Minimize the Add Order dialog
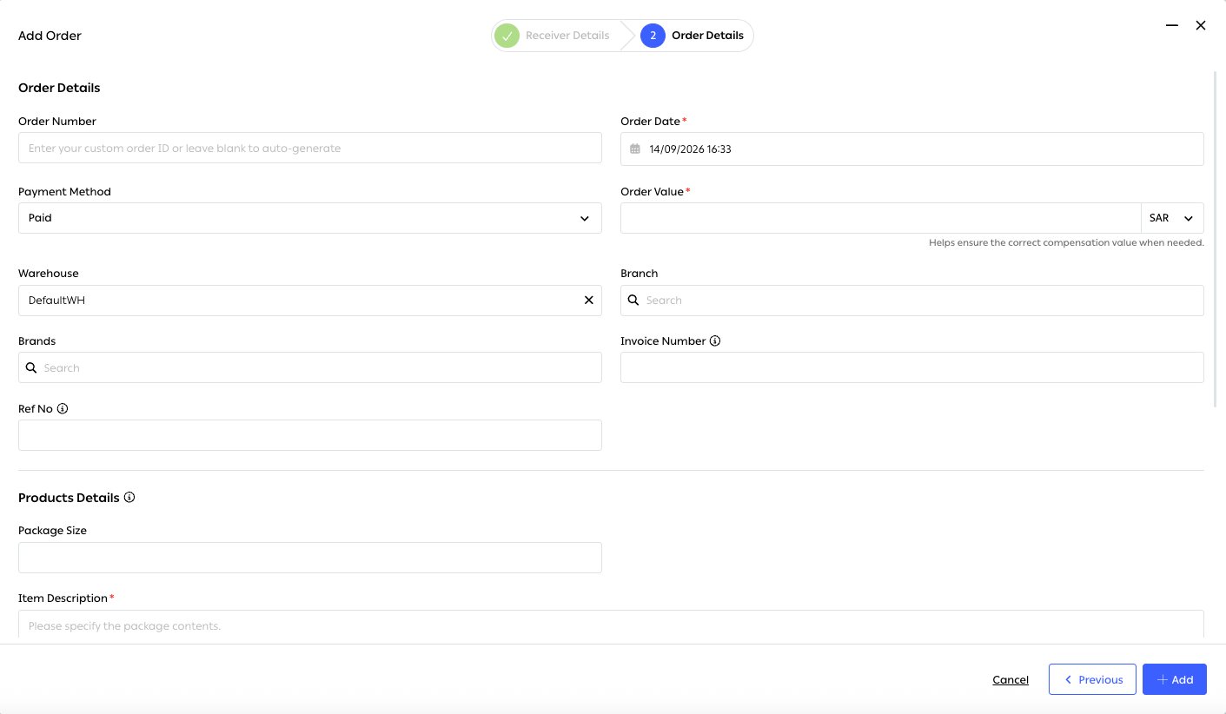This screenshot has height=714, width=1226. [x=1172, y=26]
